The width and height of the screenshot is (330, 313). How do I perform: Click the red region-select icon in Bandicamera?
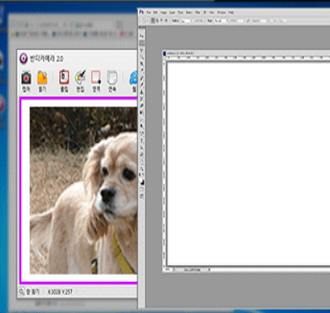pos(96,78)
